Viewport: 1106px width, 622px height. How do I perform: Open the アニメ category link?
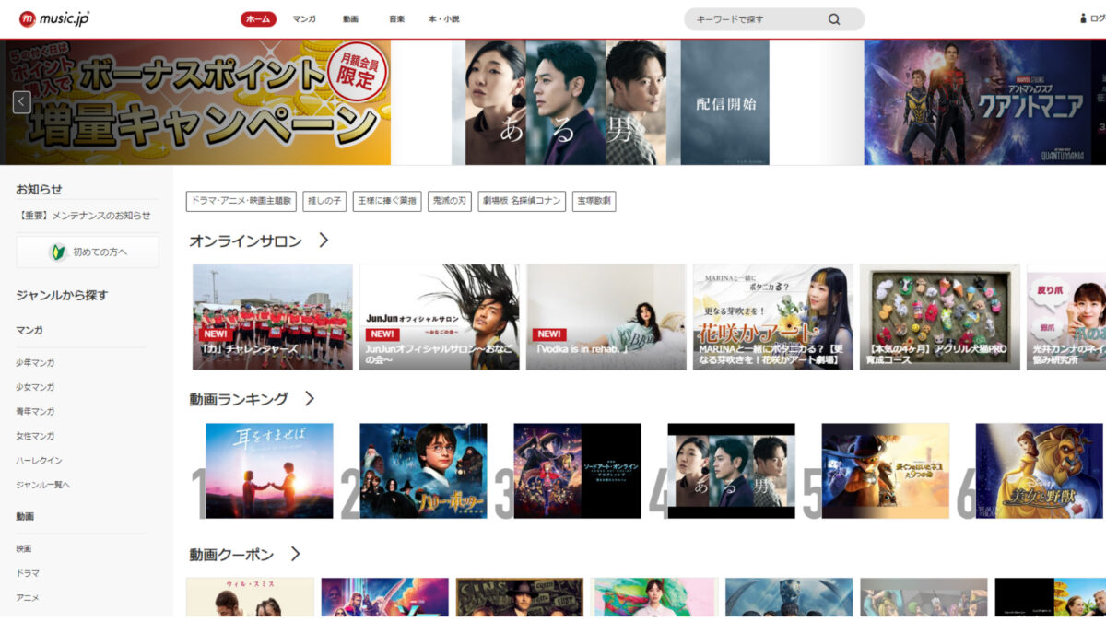(x=28, y=598)
